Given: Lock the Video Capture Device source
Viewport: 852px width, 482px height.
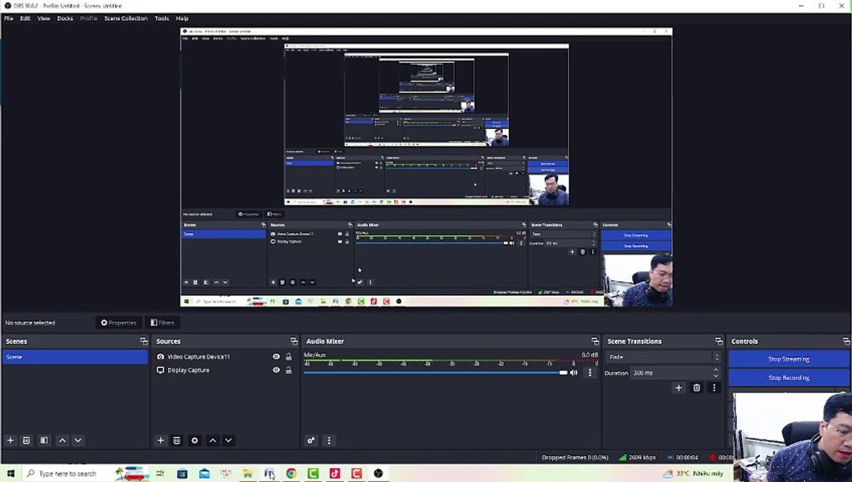Looking at the screenshot, I should [289, 357].
